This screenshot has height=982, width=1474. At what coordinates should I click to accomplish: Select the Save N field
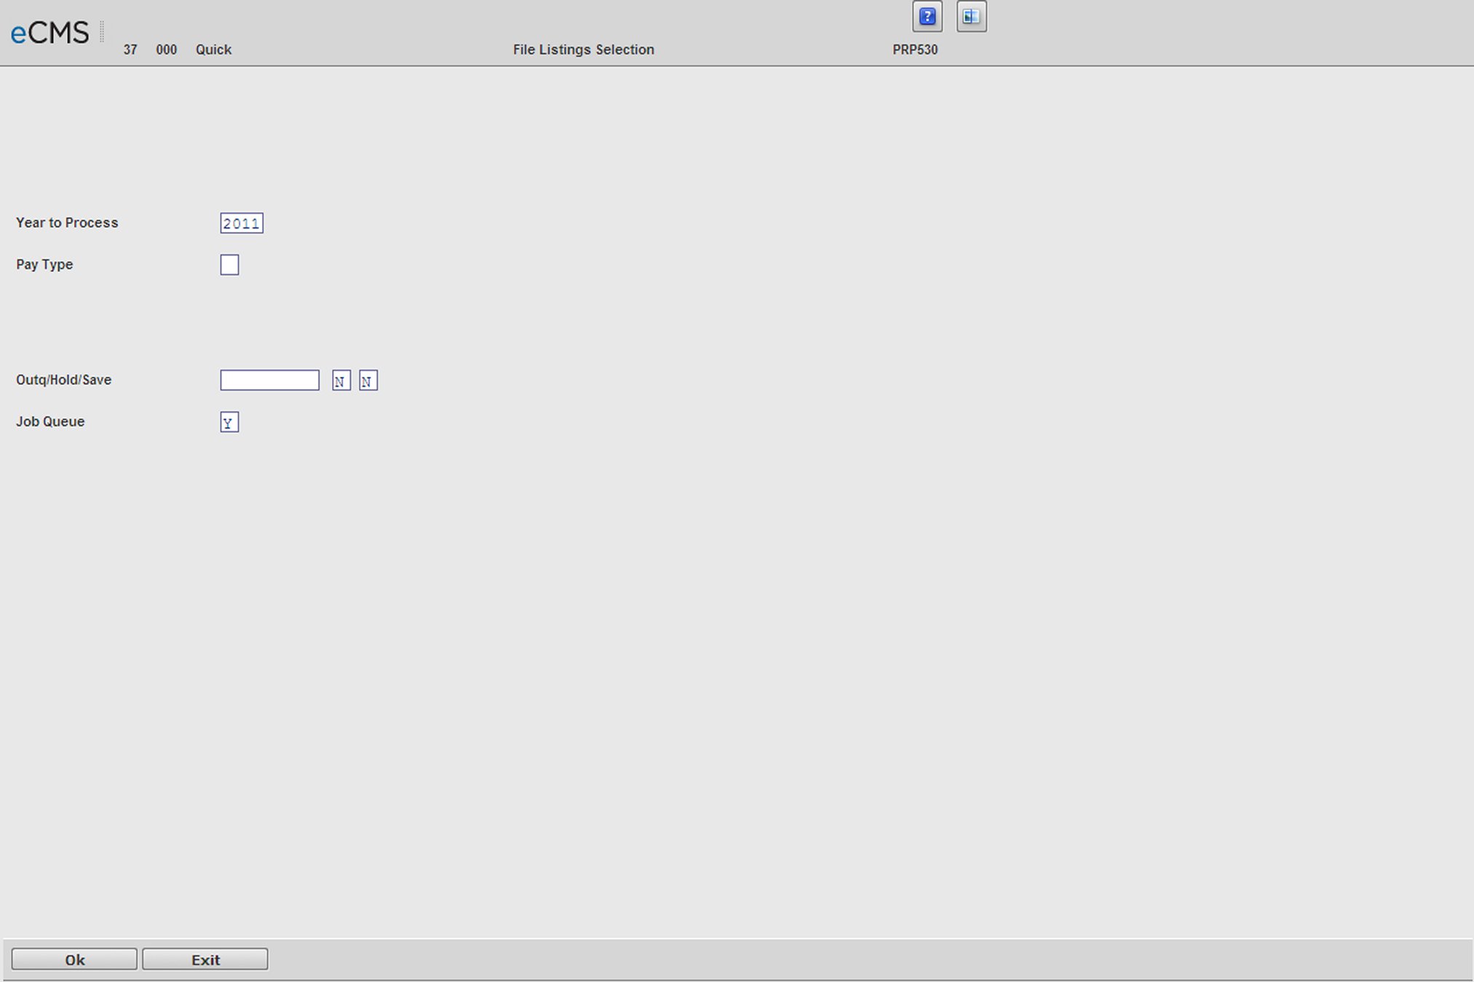click(x=368, y=380)
